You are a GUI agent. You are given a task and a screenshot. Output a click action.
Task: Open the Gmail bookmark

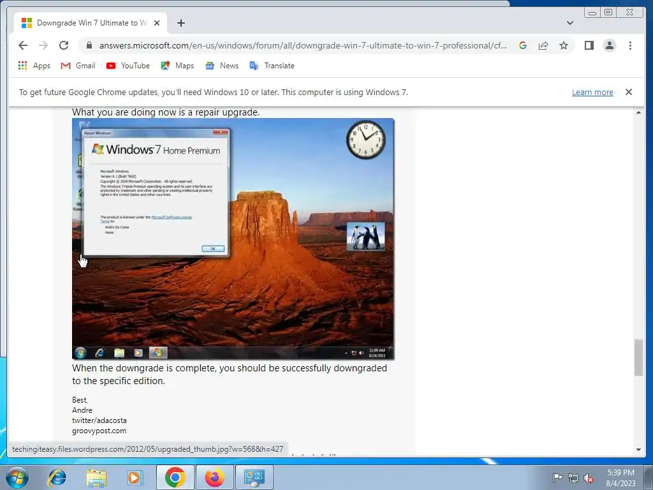[78, 66]
